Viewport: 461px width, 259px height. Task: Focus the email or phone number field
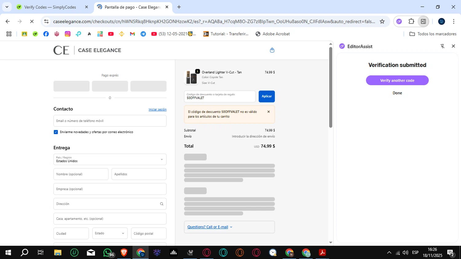click(110, 121)
